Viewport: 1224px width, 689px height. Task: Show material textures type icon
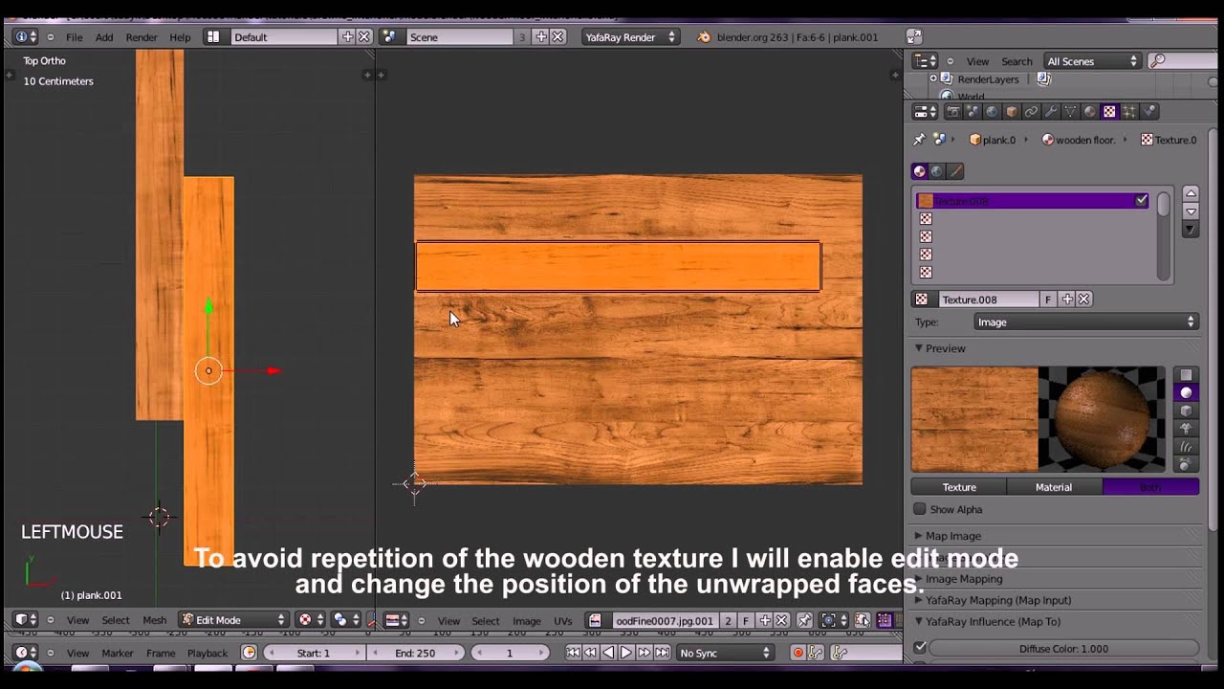(920, 171)
